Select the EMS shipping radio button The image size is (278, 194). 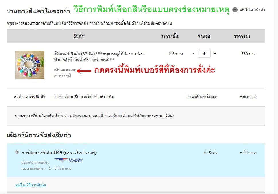coord(17,152)
